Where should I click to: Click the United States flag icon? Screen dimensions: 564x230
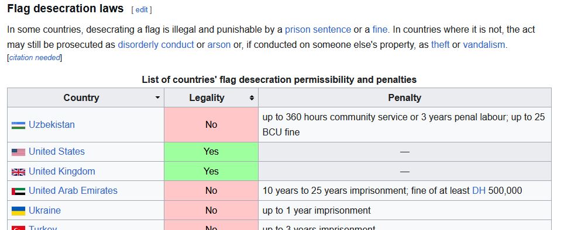point(18,152)
